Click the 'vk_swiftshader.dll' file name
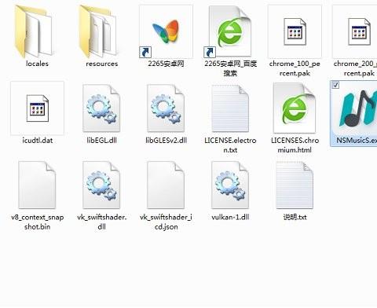The image size is (377, 308). pos(102,222)
